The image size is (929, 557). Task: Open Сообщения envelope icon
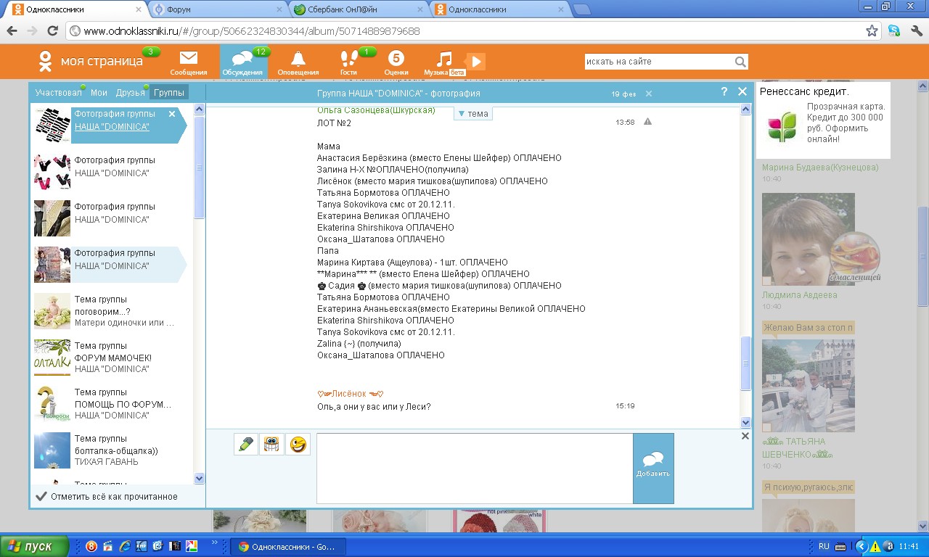point(189,62)
